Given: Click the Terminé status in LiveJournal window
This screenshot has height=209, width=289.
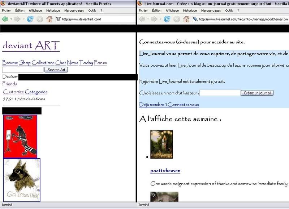Looking at the screenshot, I should pos(144,205).
